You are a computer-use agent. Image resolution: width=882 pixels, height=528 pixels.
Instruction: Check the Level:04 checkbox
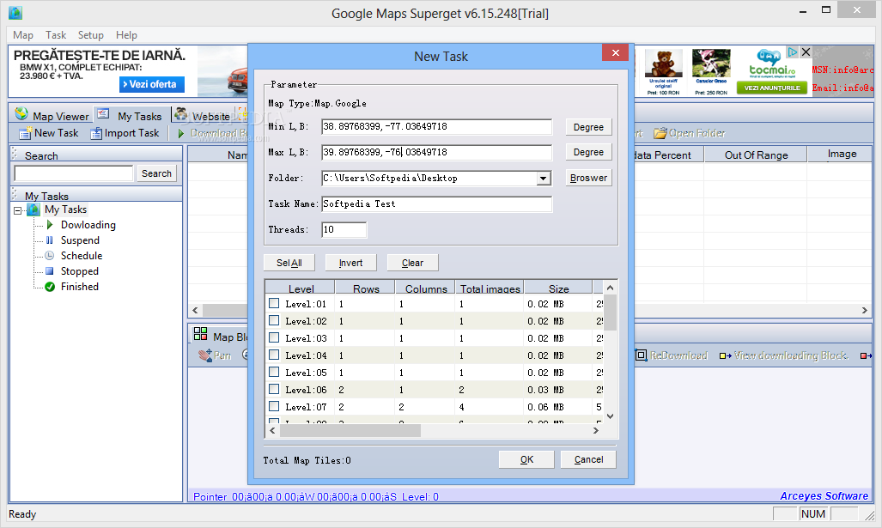274,355
